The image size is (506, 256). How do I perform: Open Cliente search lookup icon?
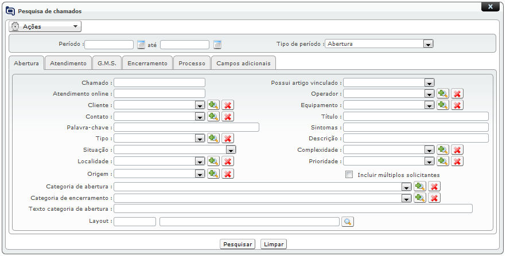click(213, 105)
